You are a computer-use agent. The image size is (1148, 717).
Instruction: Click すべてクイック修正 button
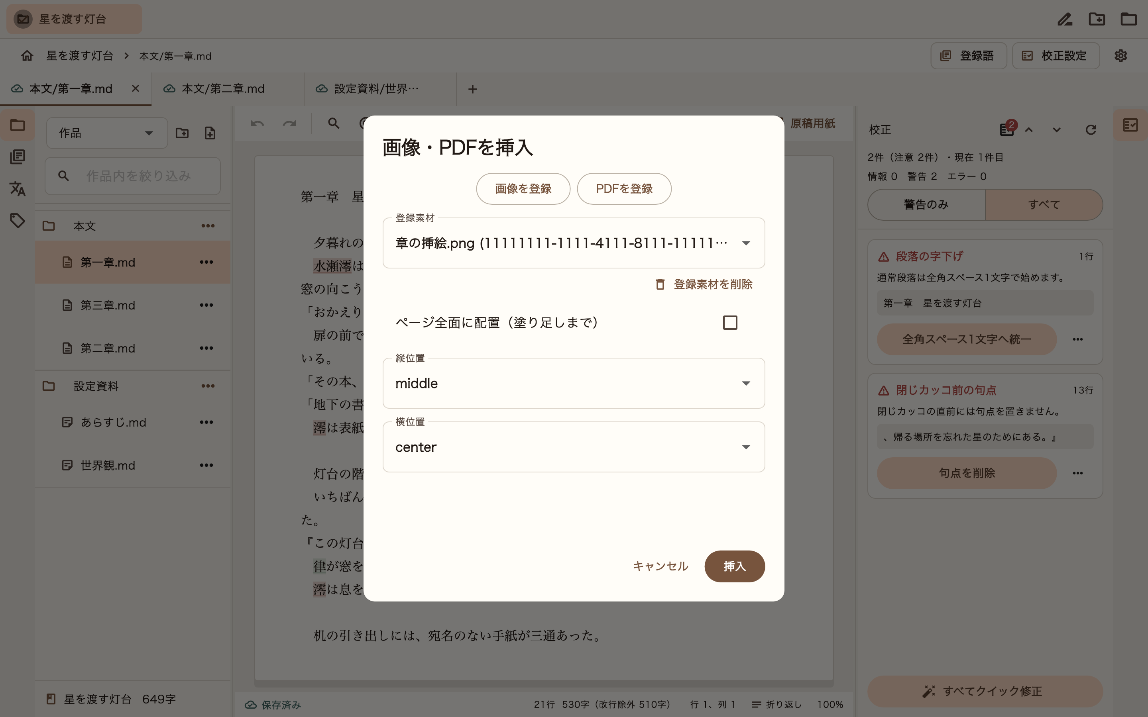coord(985,692)
